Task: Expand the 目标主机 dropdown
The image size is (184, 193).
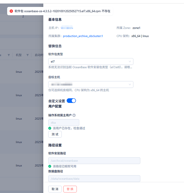Action: pos(91,85)
